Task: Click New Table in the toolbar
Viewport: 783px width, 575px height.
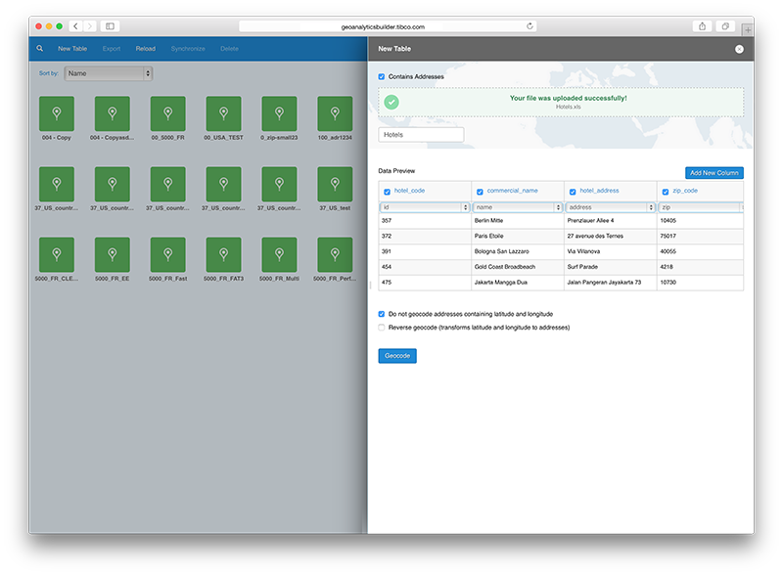Action: click(71, 48)
